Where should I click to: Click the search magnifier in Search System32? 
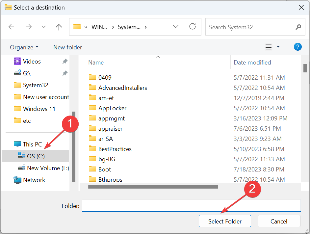coord(298,27)
